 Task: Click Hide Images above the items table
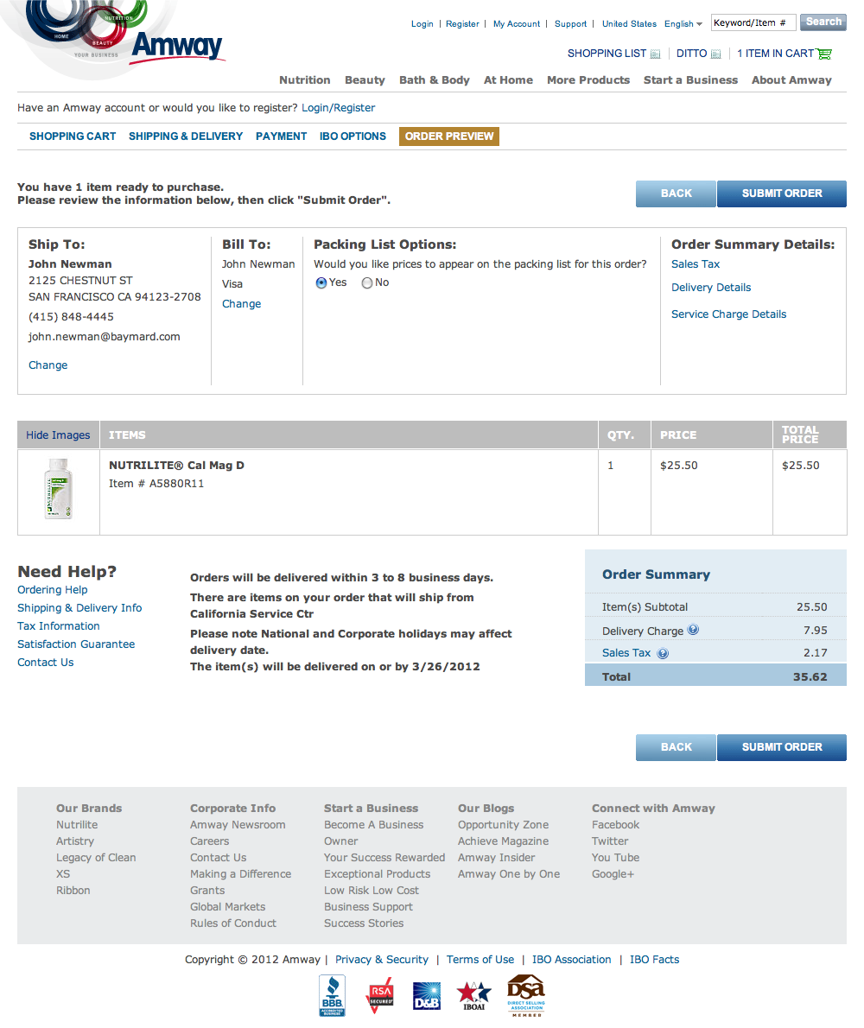[x=57, y=435]
